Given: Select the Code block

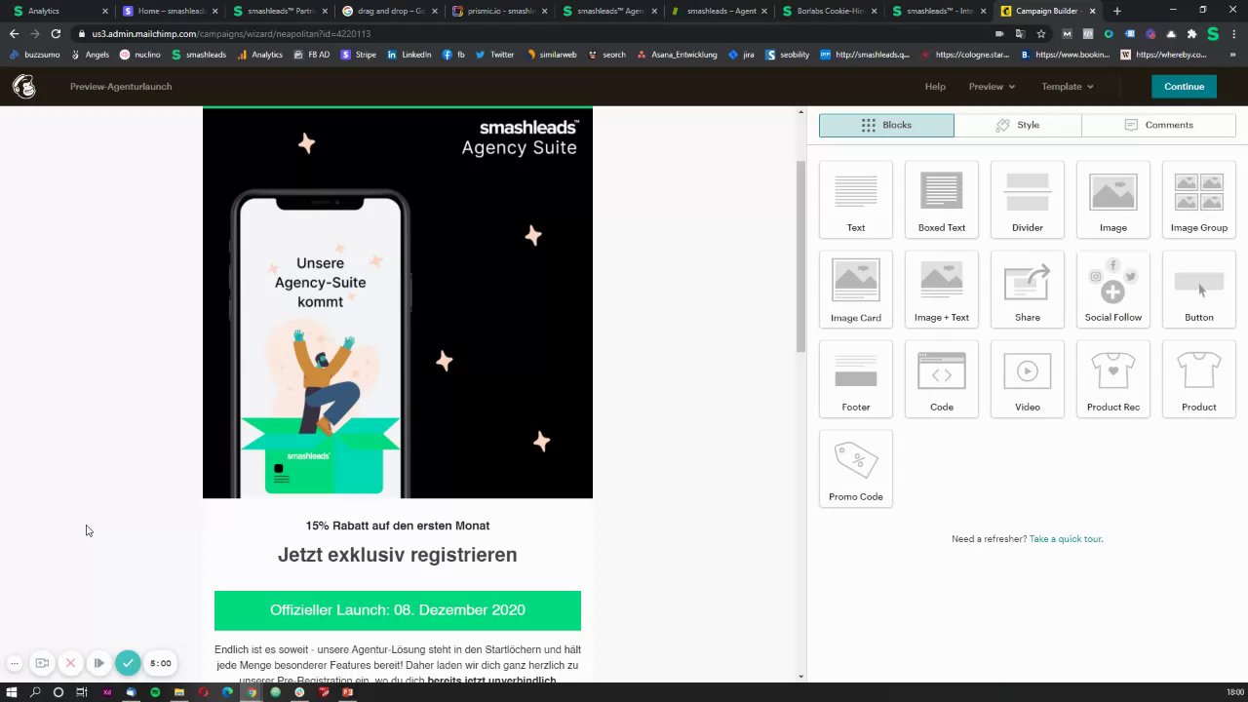Looking at the screenshot, I should [942, 379].
